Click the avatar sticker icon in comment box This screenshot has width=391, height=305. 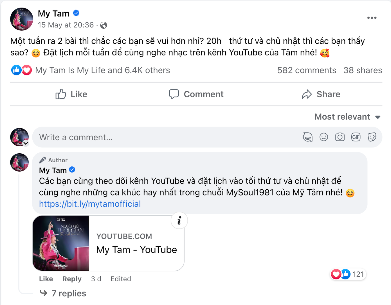[x=308, y=137]
